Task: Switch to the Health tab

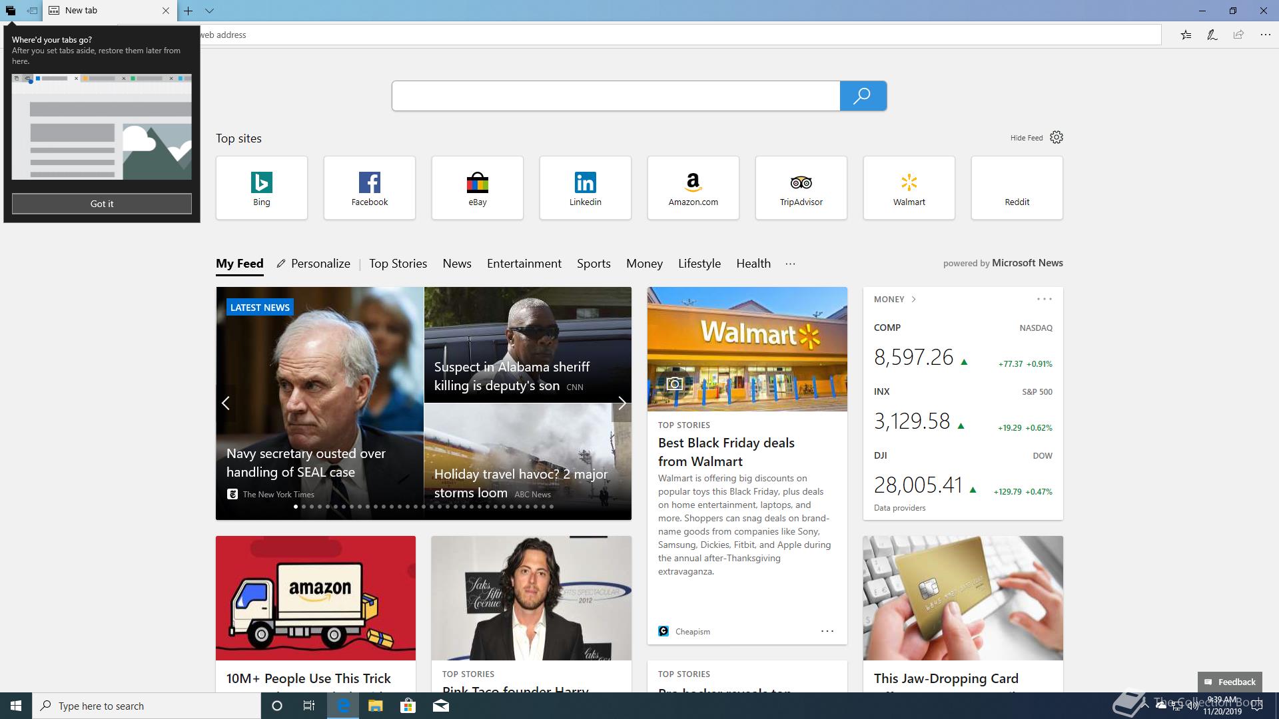Action: click(x=753, y=264)
